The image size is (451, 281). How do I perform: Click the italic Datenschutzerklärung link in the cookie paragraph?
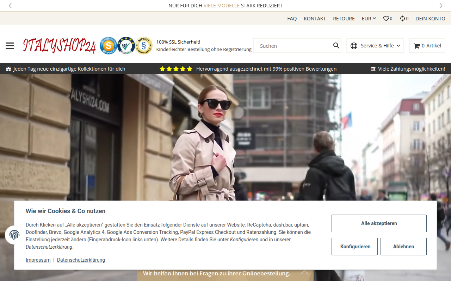click(49, 247)
